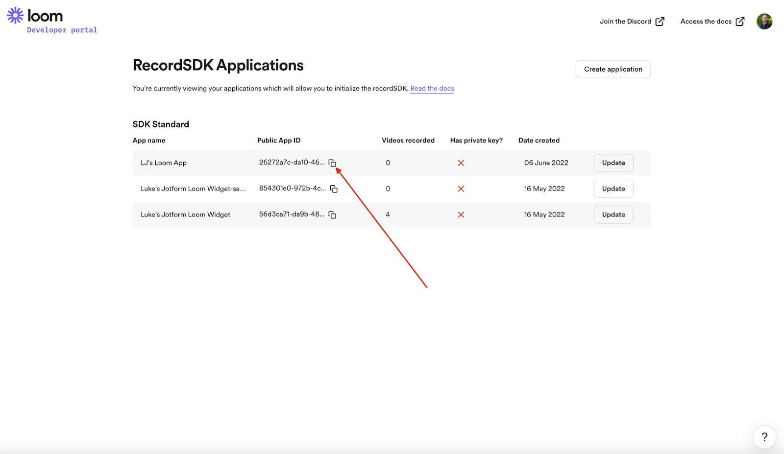This screenshot has height=454, width=784.
Task: Update the app with 4 videos recorded
Action: [x=613, y=215]
